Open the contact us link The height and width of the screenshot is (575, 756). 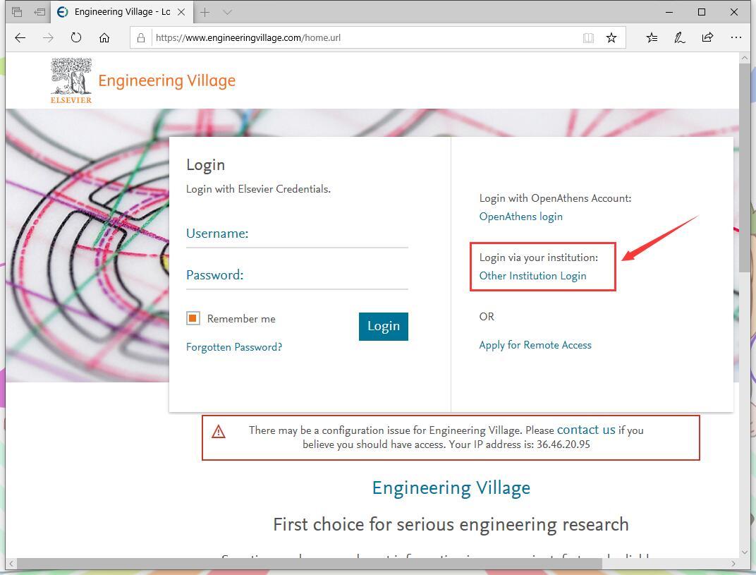tap(586, 430)
